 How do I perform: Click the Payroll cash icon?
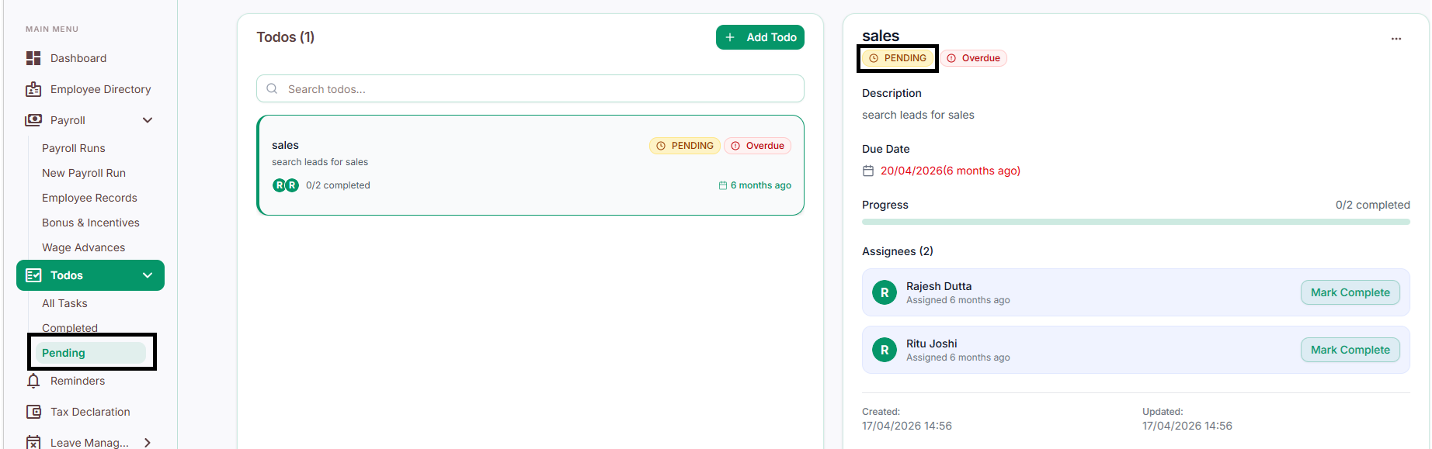33,120
